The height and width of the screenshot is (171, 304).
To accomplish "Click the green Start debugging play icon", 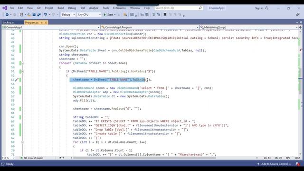I will click(x=104, y=15).
